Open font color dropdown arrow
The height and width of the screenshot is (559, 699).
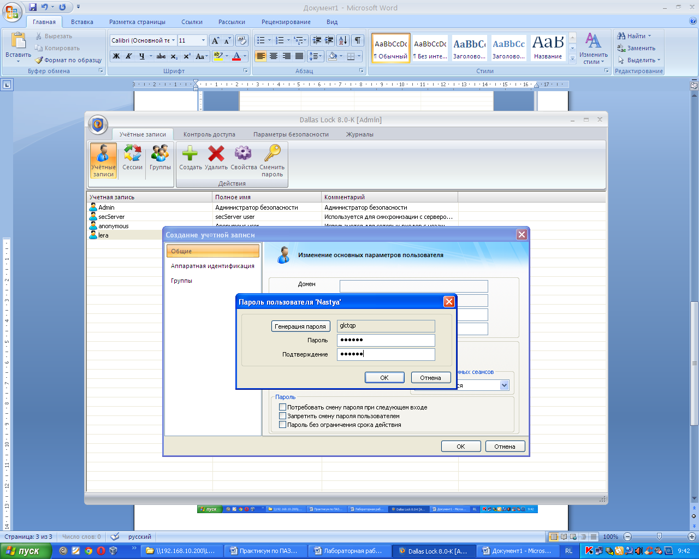[245, 56]
